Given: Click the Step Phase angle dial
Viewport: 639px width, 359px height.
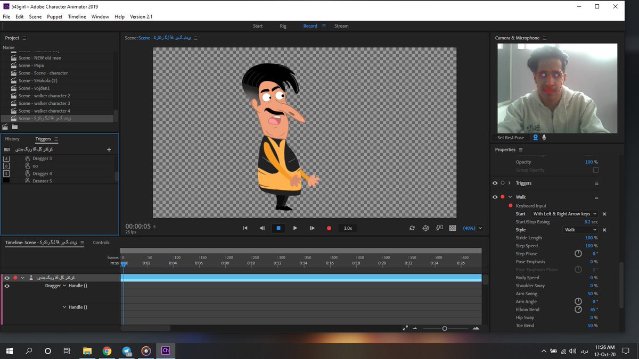Looking at the screenshot, I should tap(578, 254).
